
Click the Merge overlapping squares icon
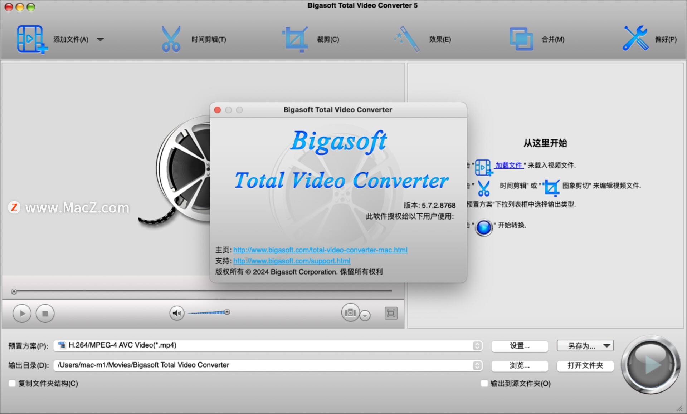521,39
